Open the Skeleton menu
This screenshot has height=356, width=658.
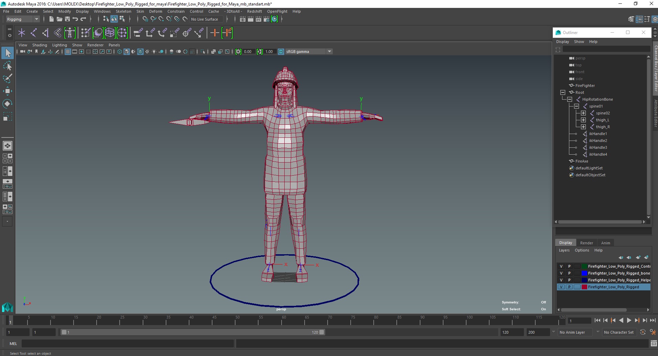(123, 11)
